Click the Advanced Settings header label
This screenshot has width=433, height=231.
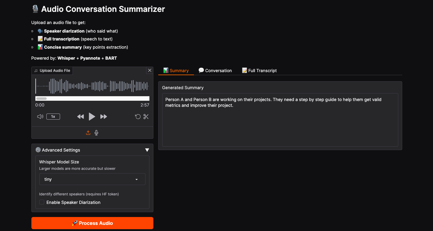tap(61, 150)
